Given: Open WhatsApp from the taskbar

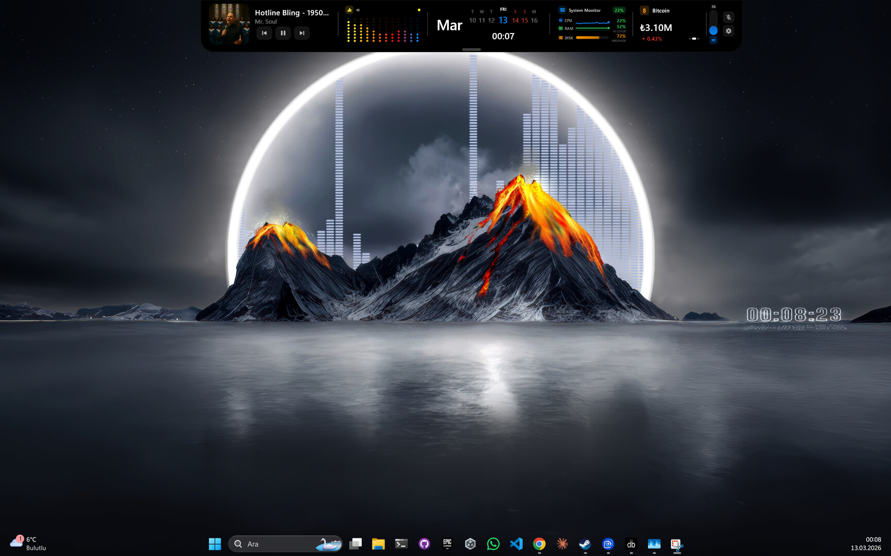Looking at the screenshot, I should (493, 544).
